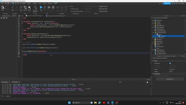This screenshot has width=186, height=105.
Task: Click the Pause button in Test group
Action: point(45,7)
